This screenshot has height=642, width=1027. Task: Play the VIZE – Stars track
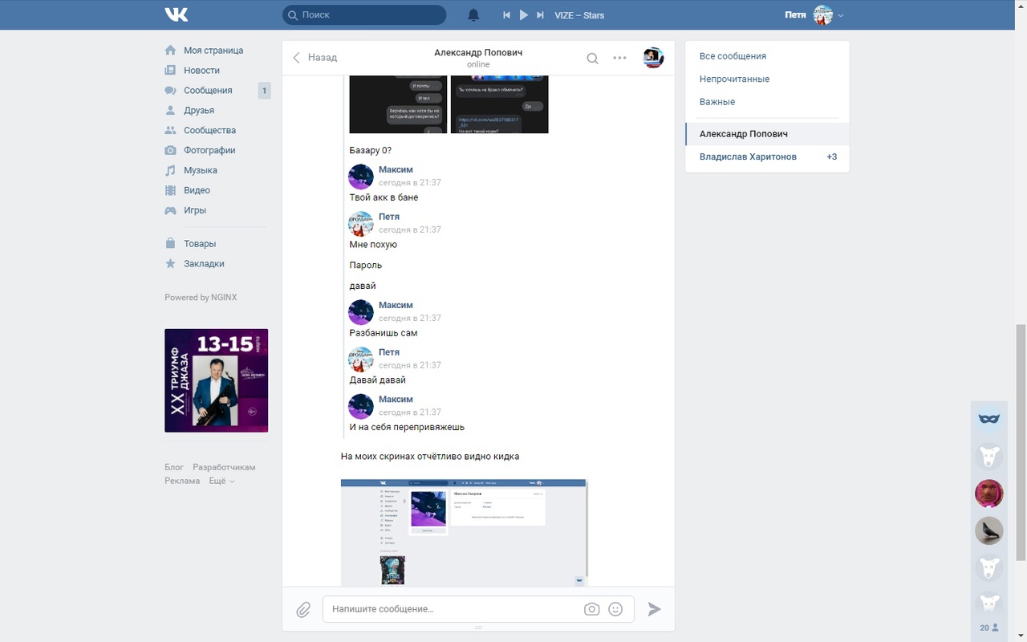(x=523, y=15)
